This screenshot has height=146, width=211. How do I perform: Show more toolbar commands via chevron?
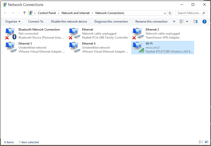click(174, 22)
